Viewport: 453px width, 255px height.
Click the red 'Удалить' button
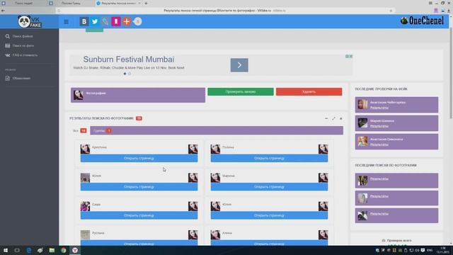pos(309,91)
